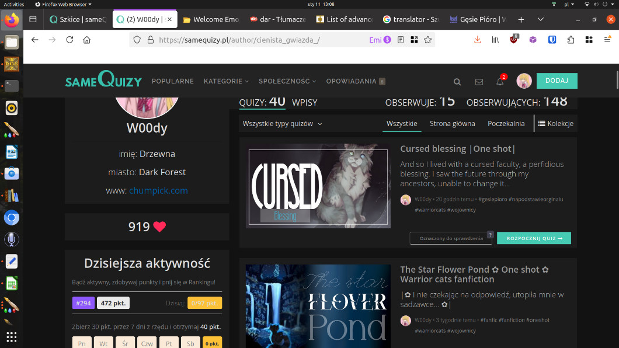This screenshot has width=619, height=348.
Task: Bookmark this page with the star icon
Action: [x=428, y=40]
